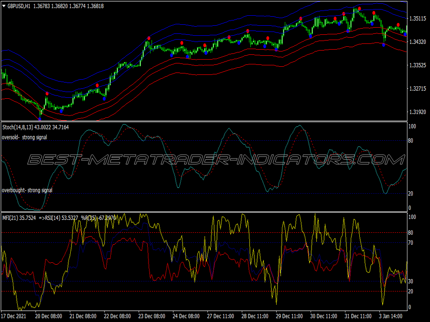Screen dimensions: 430x322
Task: Open the chart menu triangle beside GBPUSD,H1
Action: pos(4,6)
